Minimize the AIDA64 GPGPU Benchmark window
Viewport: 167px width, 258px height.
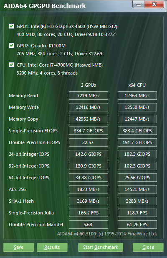tap(138, 5)
